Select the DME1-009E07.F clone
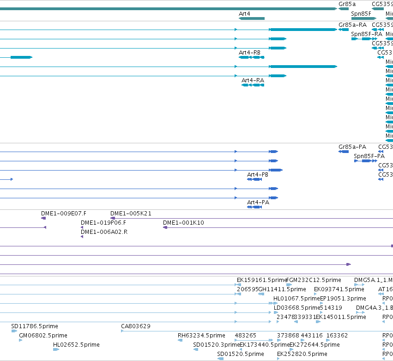Image resolution: width=393 pixels, height=361 pixels. (x=43, y=218)
